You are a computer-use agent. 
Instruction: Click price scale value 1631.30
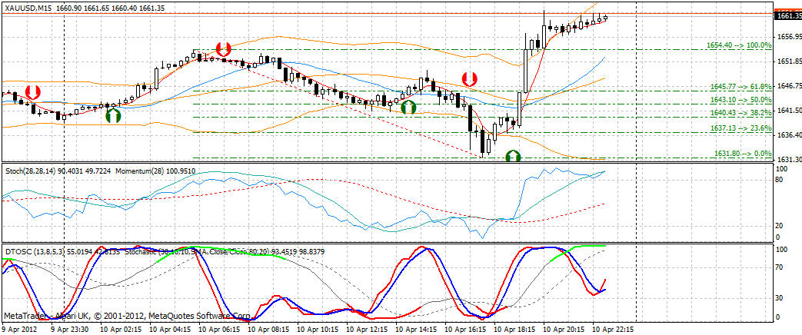click(789, 160)
